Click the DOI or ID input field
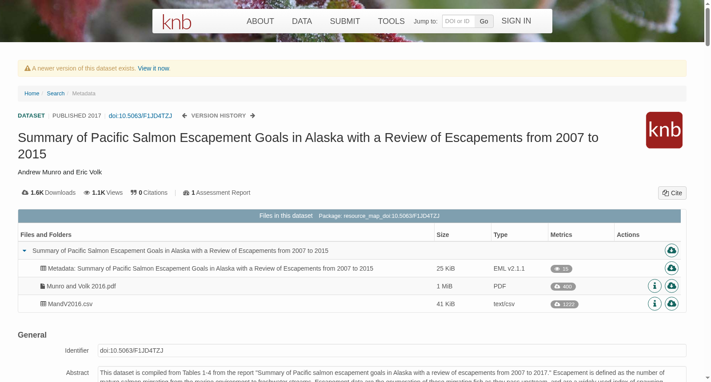711x382 pixels. (459, 21)
